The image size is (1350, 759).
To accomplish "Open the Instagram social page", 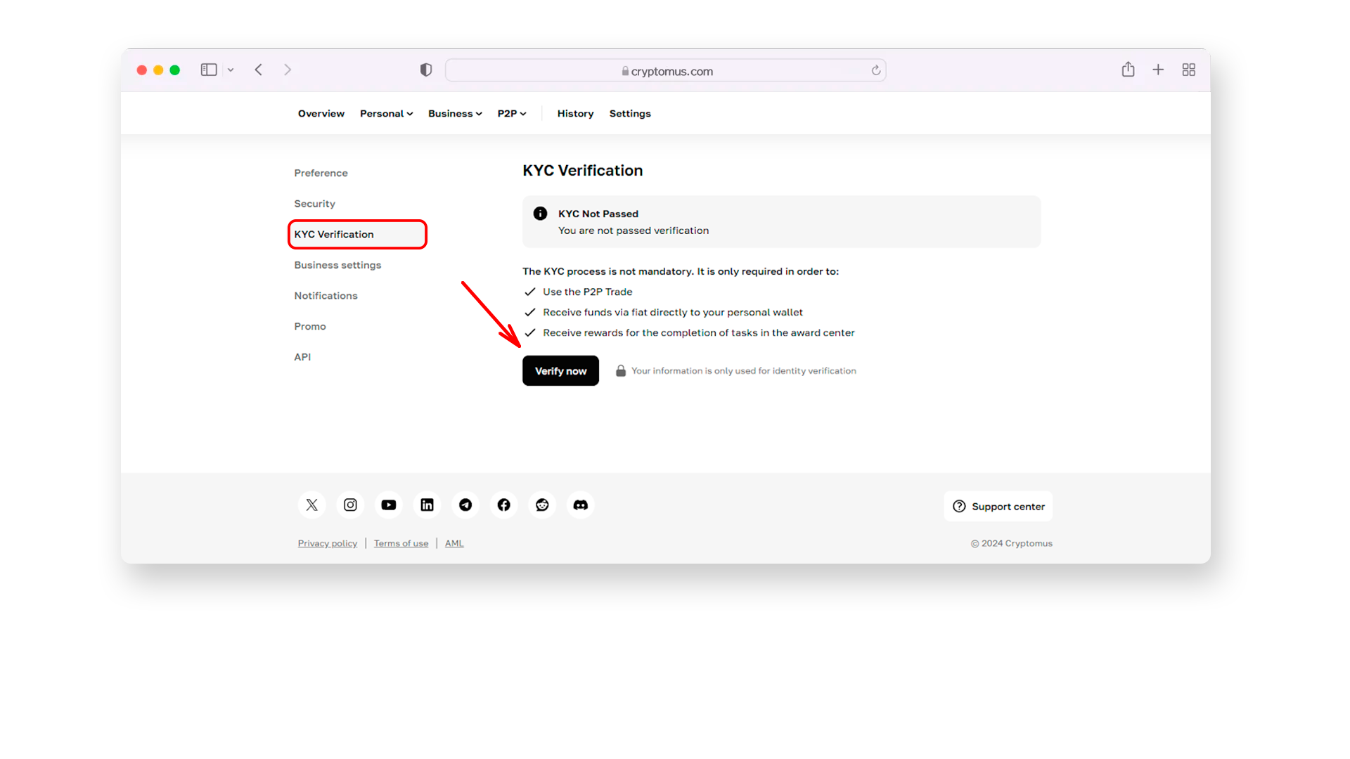I will coord(350,505).
